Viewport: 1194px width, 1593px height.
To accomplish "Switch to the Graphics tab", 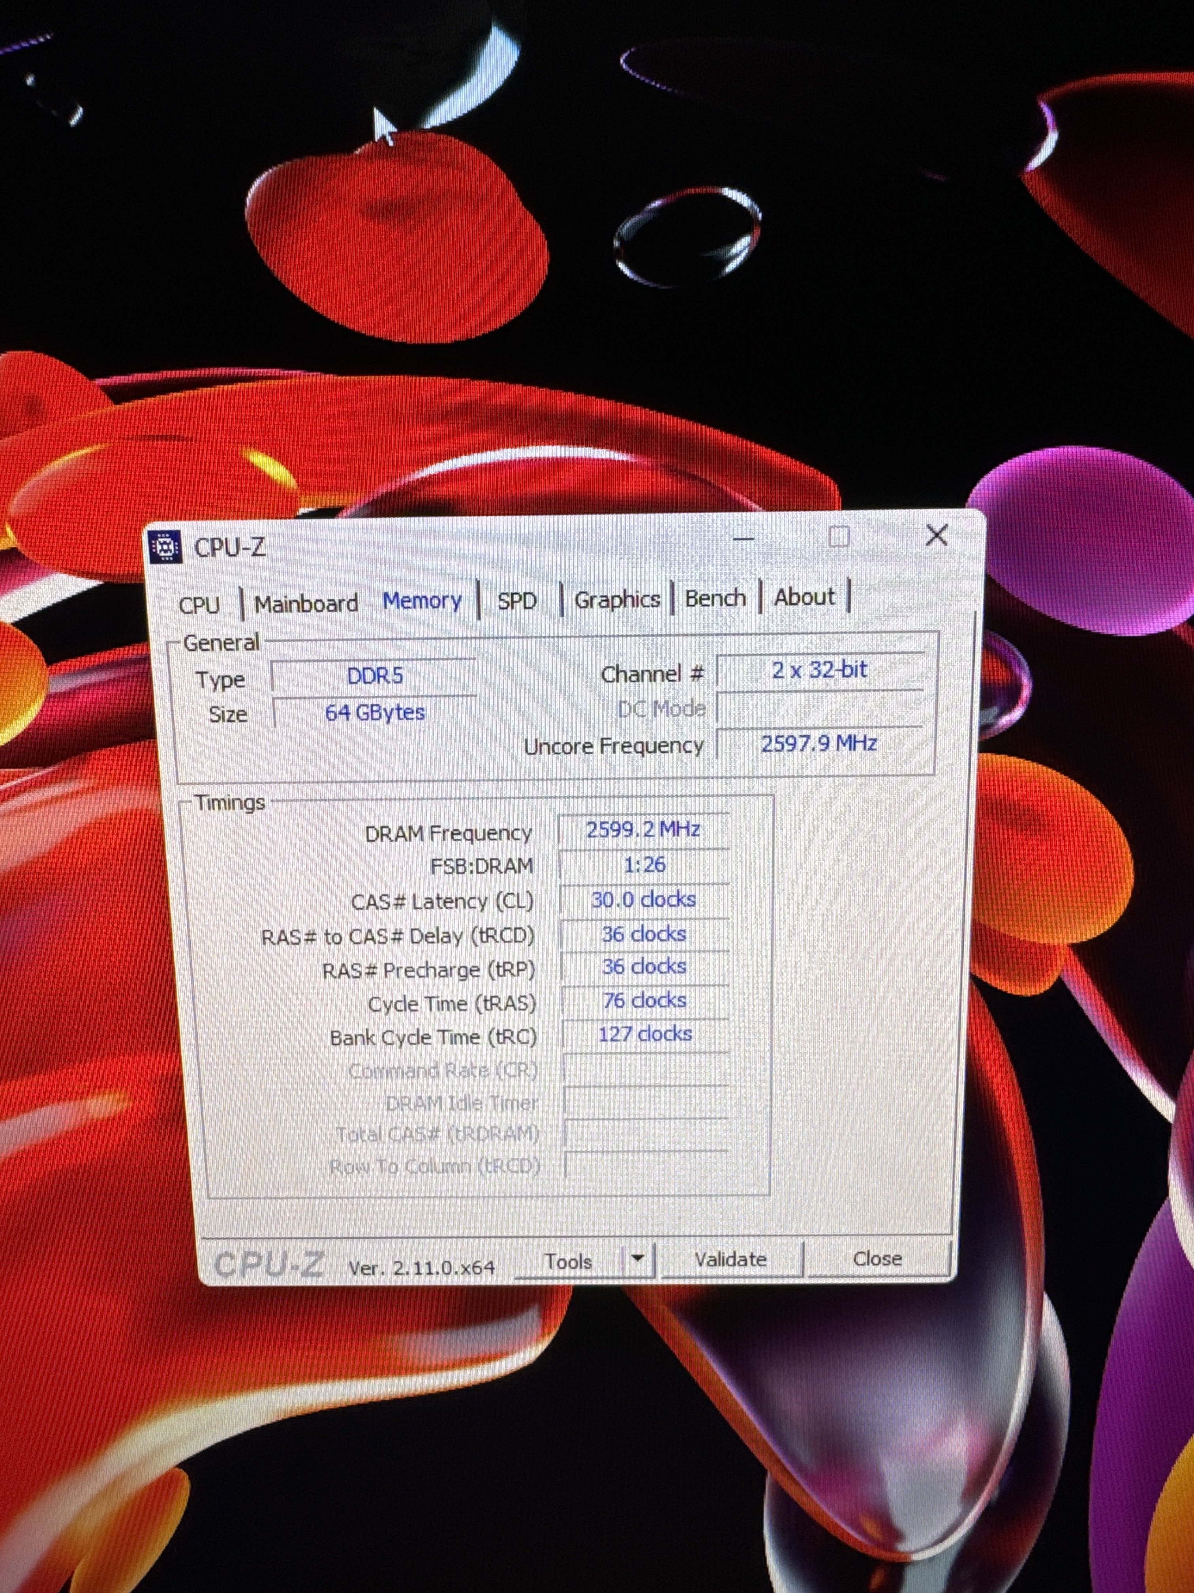I will (x=617, y=599).
